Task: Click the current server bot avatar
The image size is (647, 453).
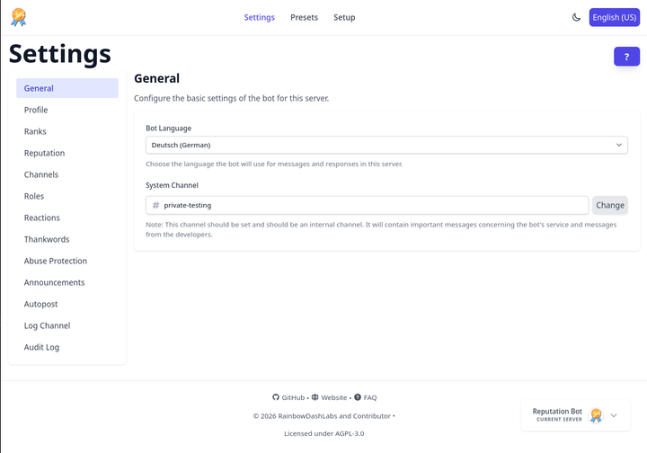Action: tap(596, 415)
